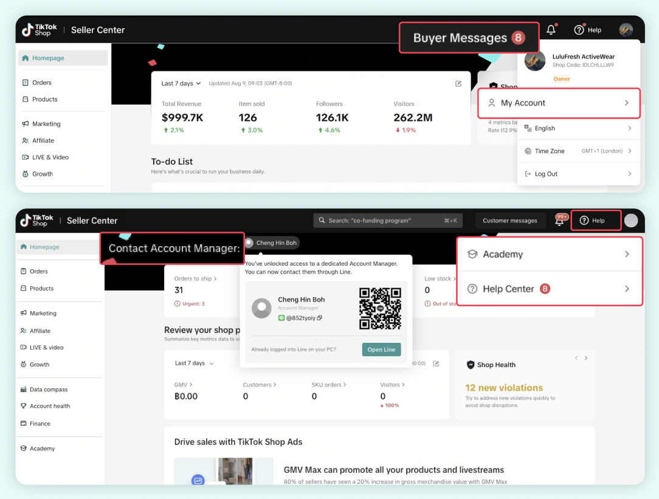659x499 pixels.
Task: Select Products icon in upper screenshot sidebar
Action: [x=25, y=99]
